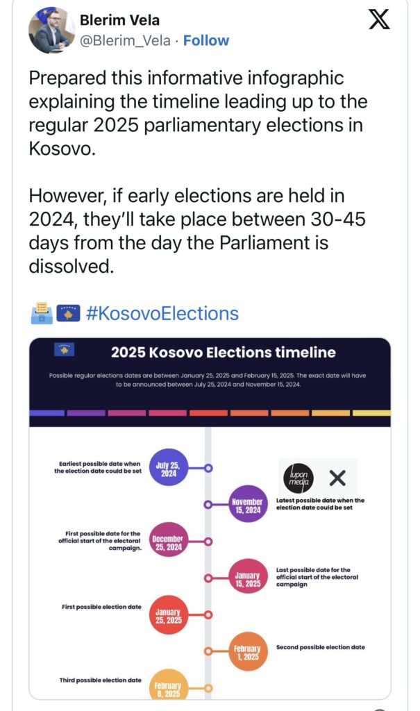This screenshot has height=711, width=420.
Task: Click the Blerim Vela display name
Action: coord(119,20)
